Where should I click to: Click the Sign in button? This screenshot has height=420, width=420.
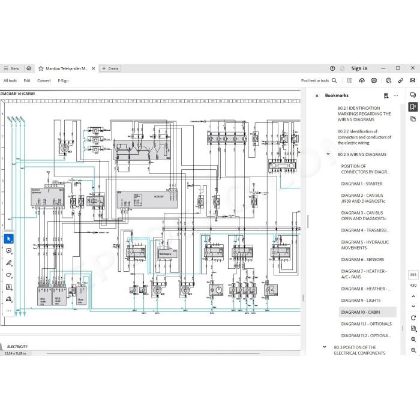coord(359,68)
